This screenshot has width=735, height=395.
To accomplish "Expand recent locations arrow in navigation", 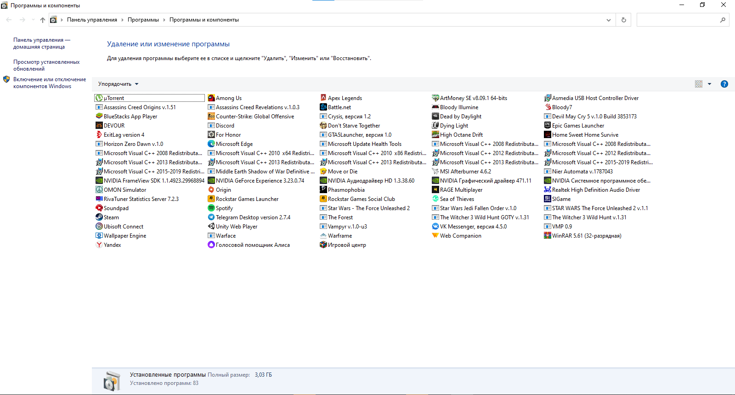I will coord(33,20).
